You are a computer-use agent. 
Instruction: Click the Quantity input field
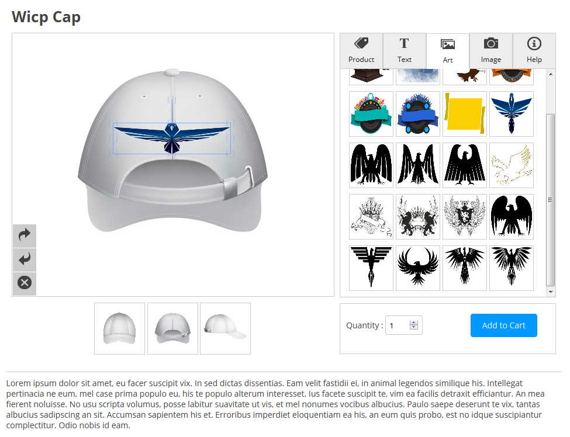point(403,325)
